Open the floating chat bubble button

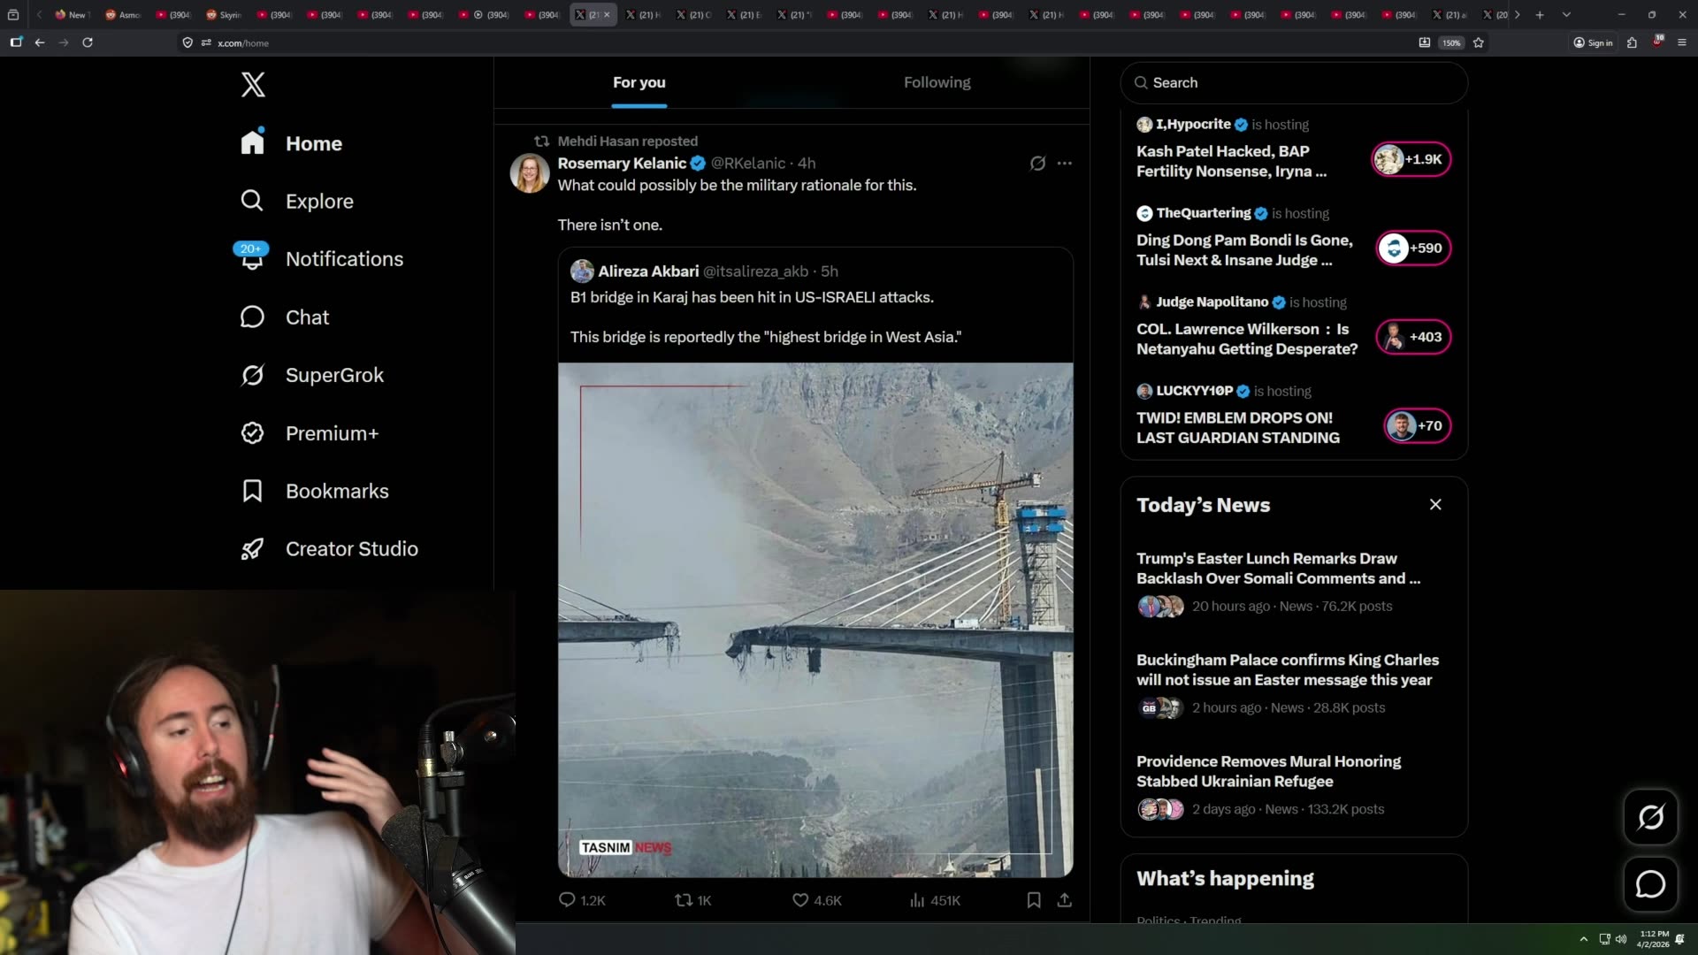point(1650,884)
